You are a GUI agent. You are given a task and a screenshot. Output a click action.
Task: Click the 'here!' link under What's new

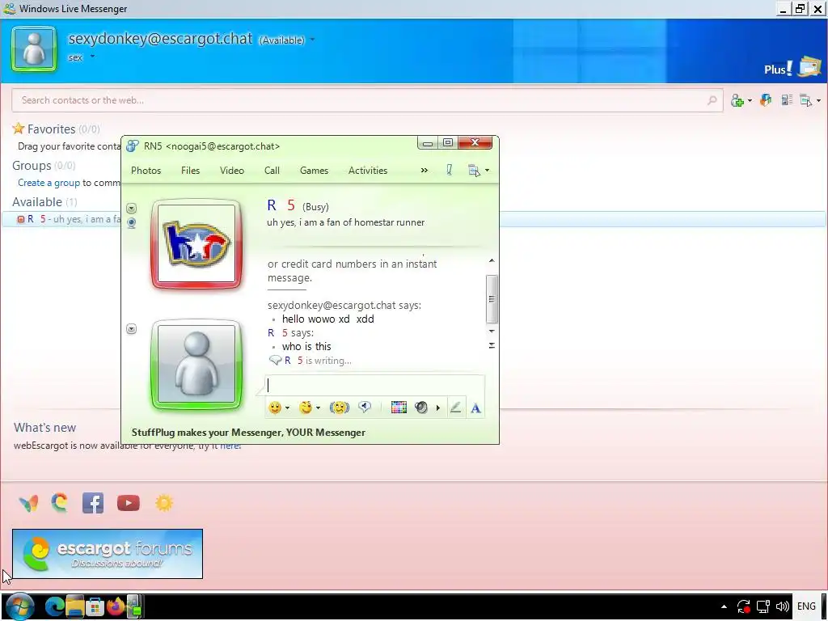(x=230, y=446)
